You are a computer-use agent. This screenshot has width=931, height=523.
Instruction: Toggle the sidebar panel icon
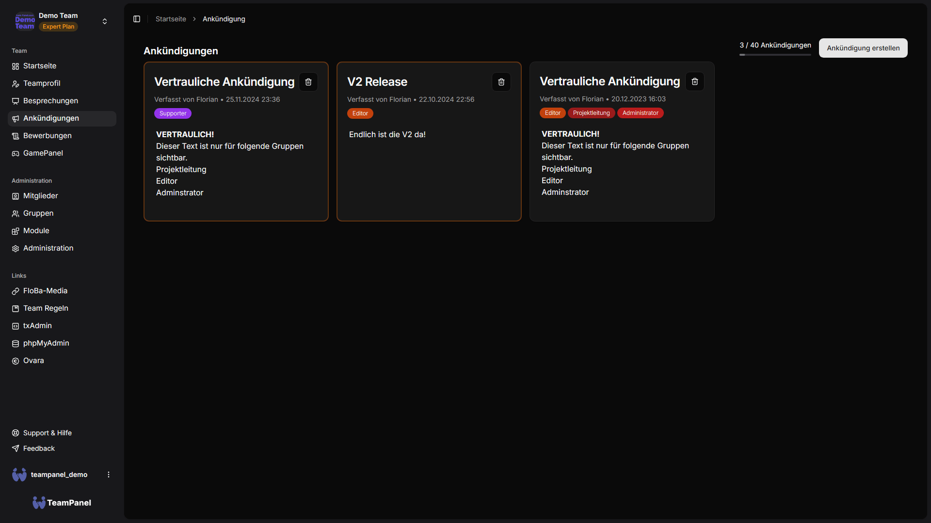coord(137,19)
